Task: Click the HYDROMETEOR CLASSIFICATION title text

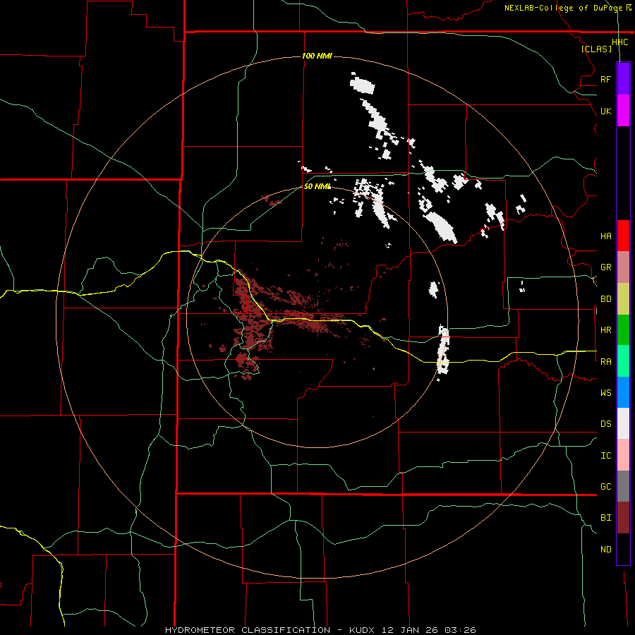Action: coord(248,630)
